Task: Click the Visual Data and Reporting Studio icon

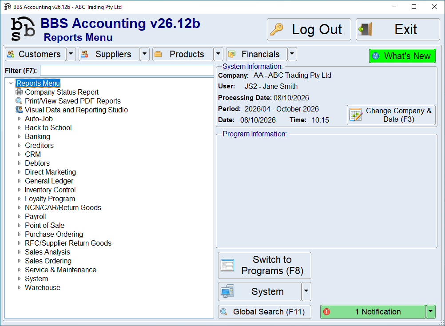Action: [19, 110]
